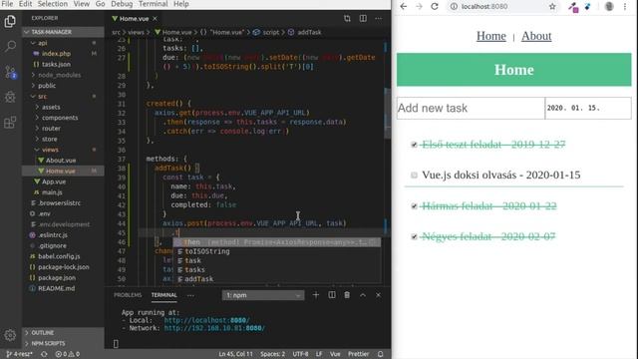Expand the components folder

click(x=63, y=118)
